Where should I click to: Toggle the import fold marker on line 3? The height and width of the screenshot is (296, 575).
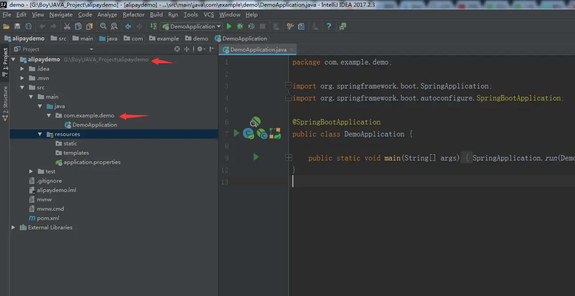pos(288,85)
